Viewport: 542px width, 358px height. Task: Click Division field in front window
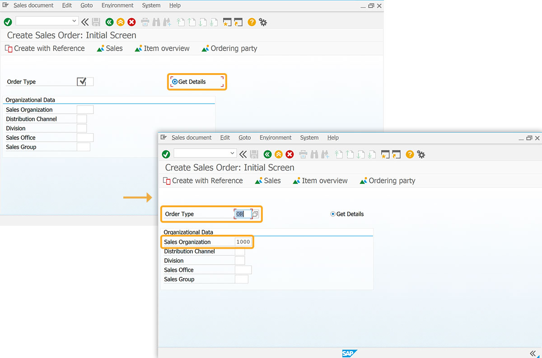click(240, 260)
